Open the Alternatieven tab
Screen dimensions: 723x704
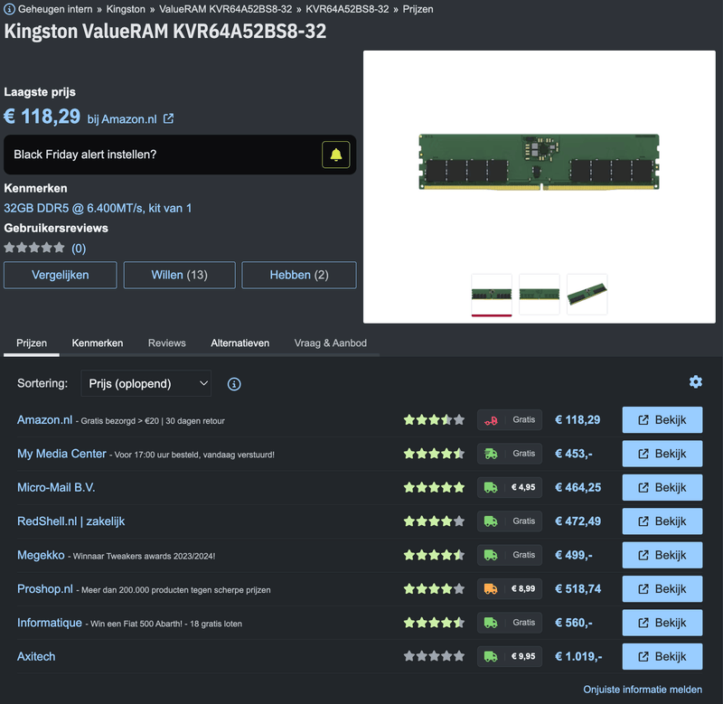pos(240,343)
